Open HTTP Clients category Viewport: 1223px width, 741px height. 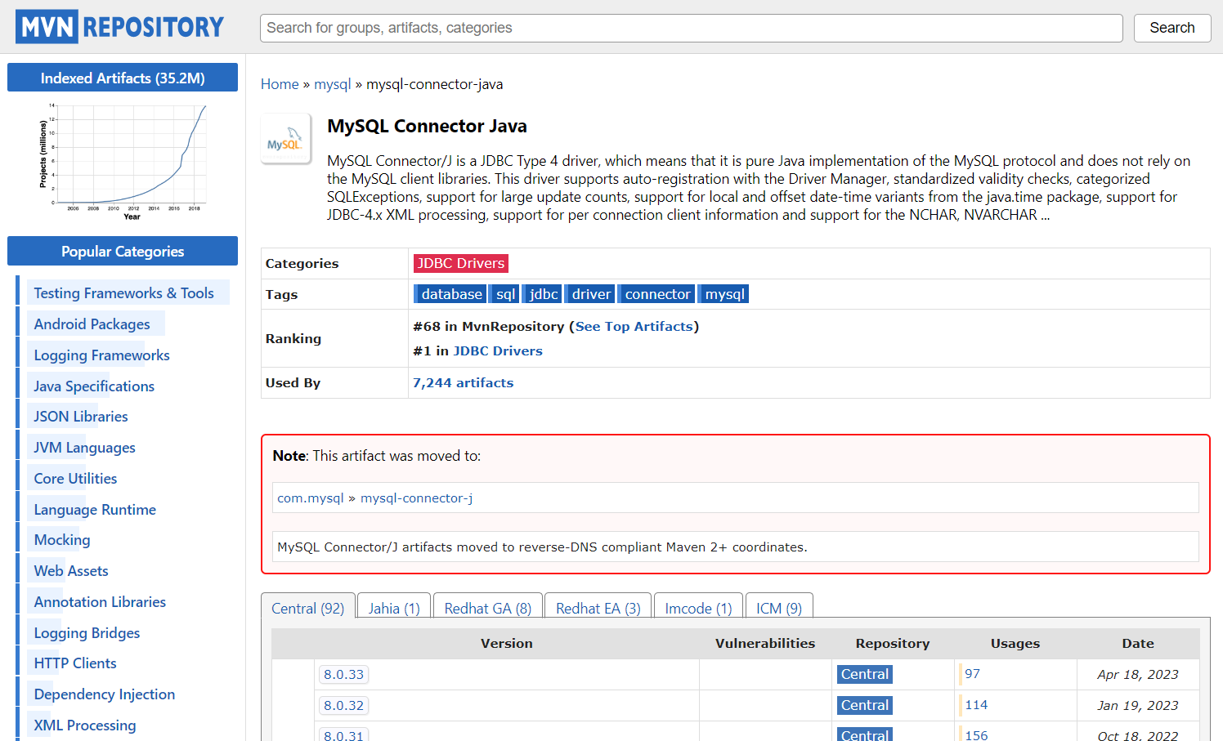point(75,663)
